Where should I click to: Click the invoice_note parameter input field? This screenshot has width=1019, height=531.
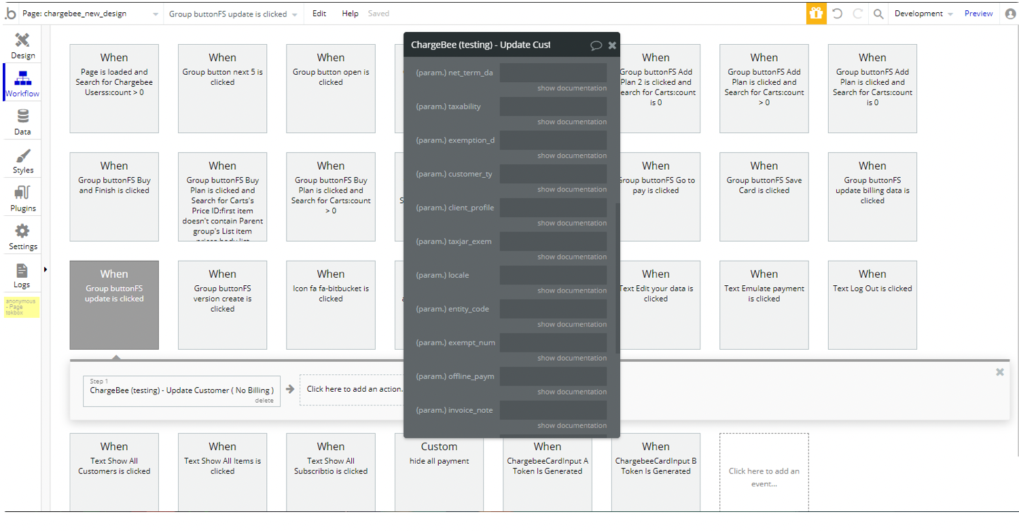click(x=553, y=410)
